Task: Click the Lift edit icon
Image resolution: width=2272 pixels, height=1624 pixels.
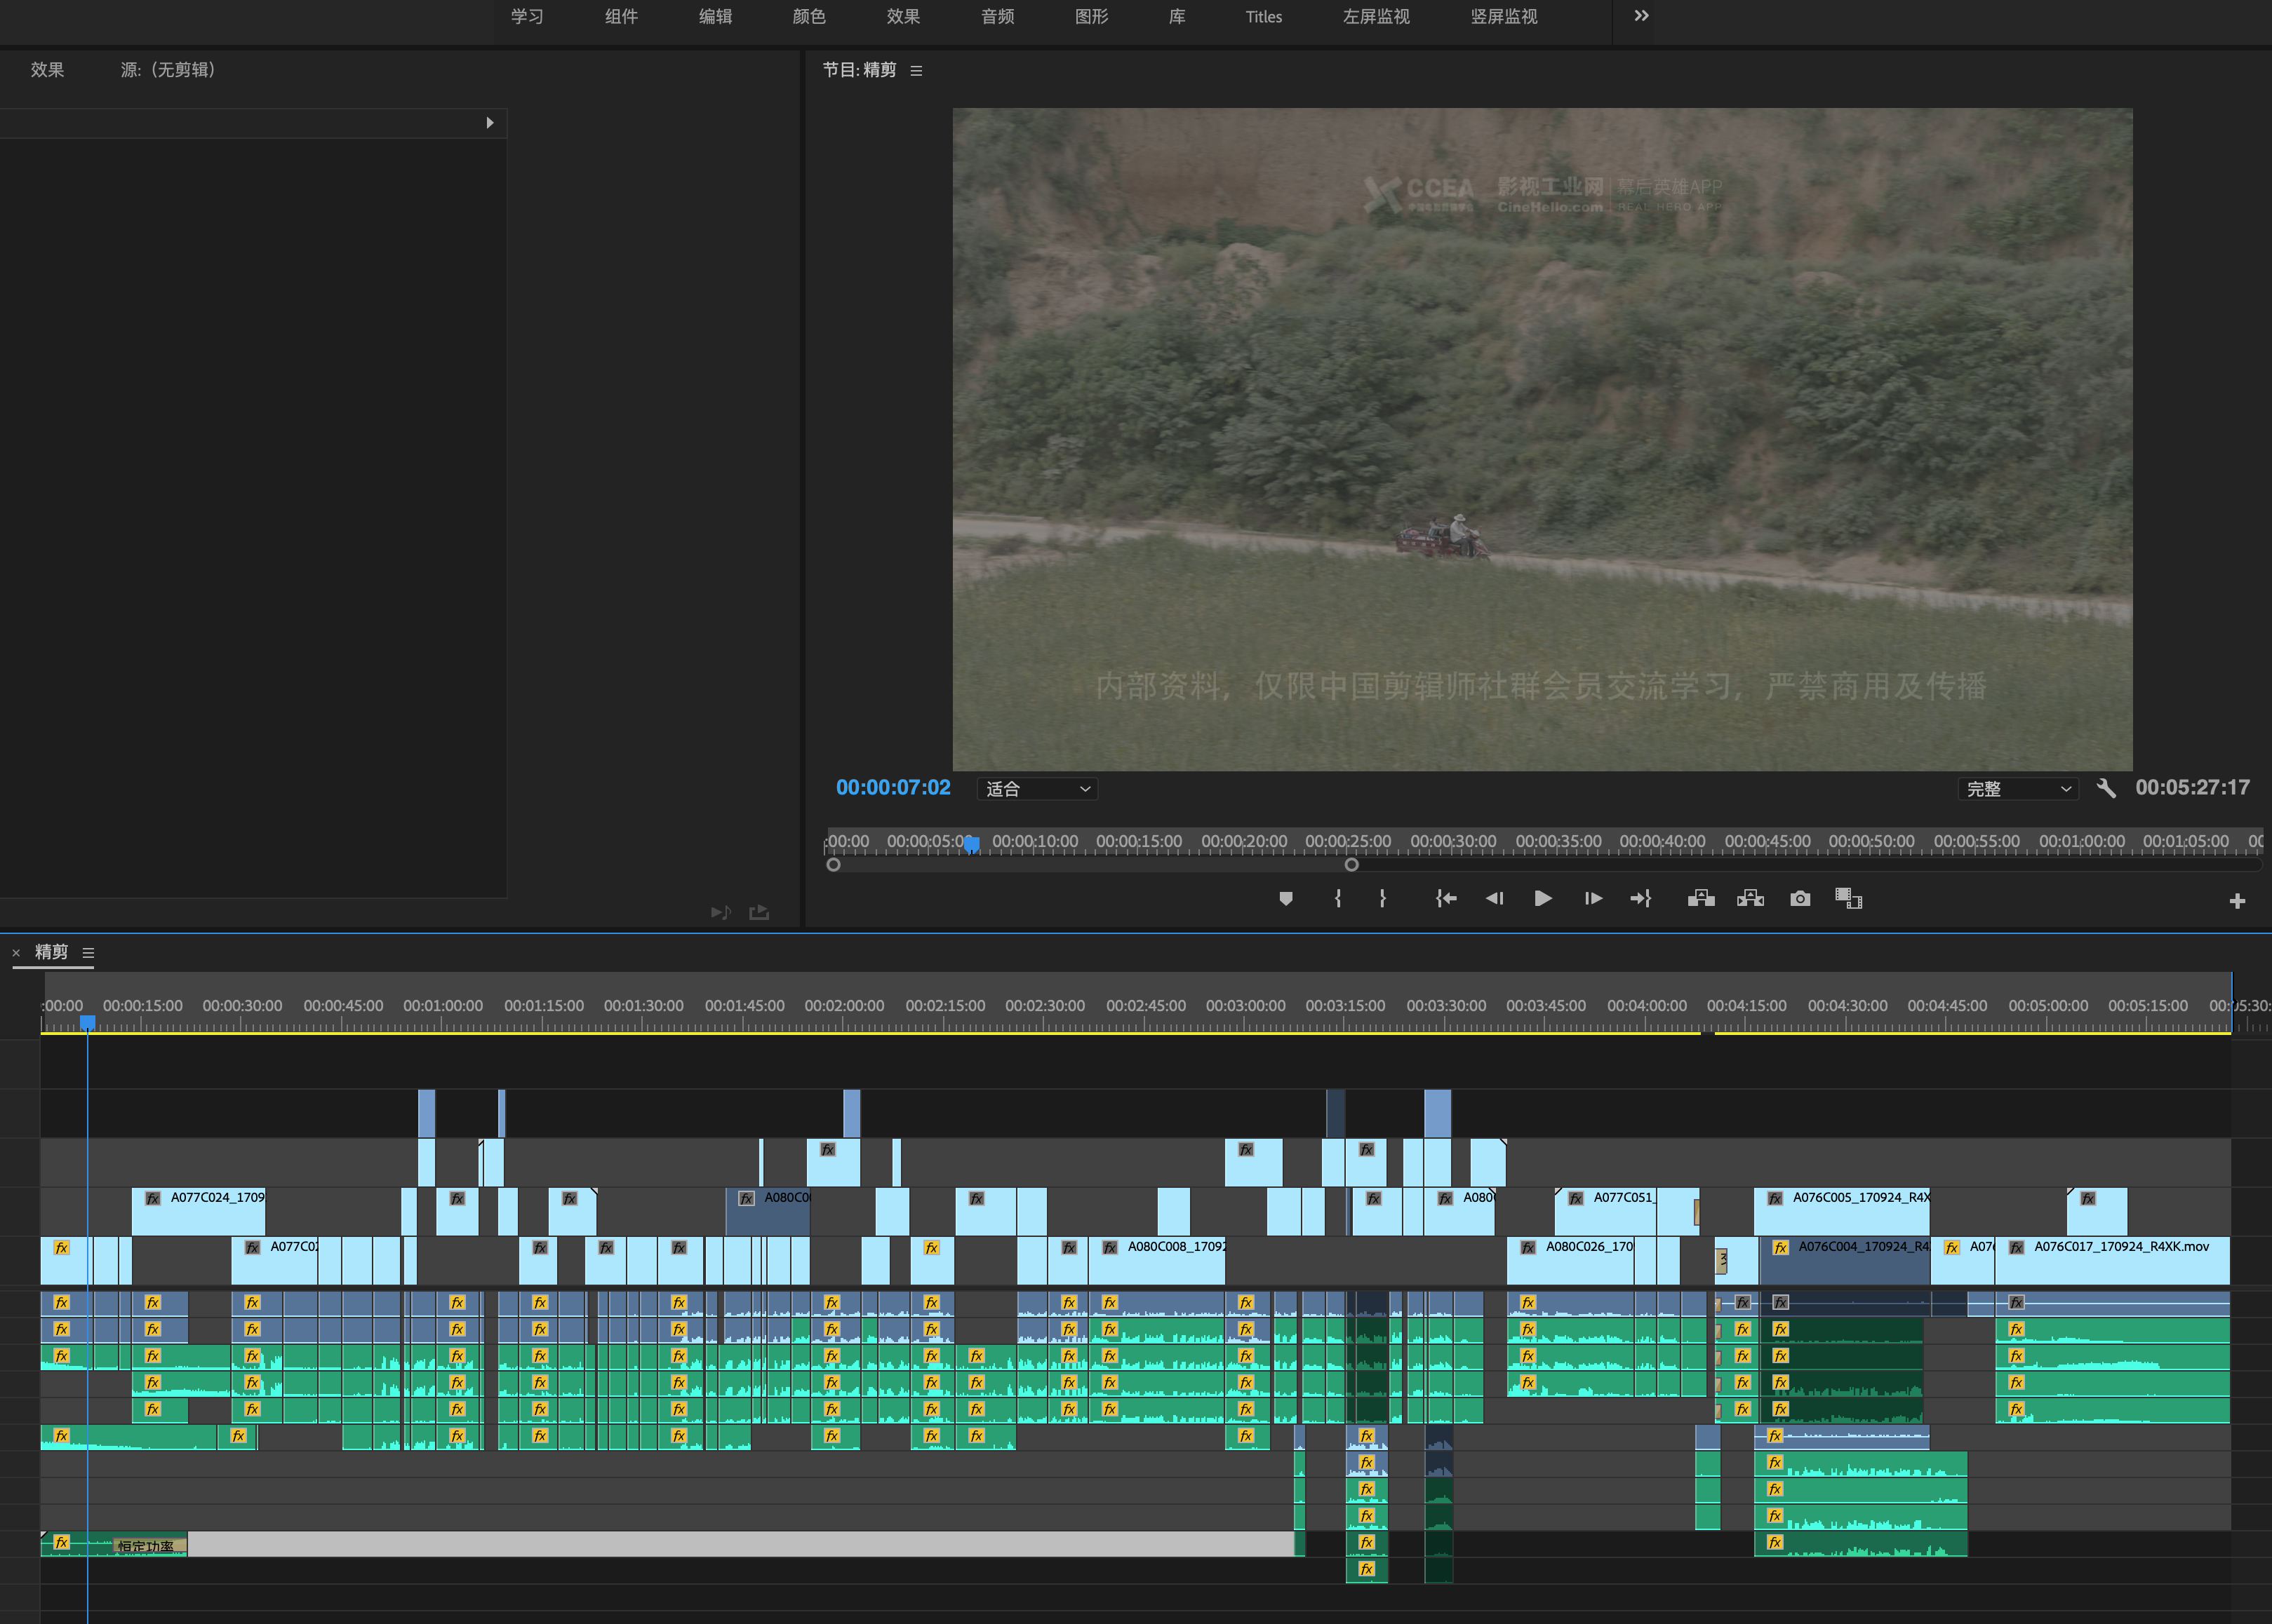Action: click(x=1701, y=898)
